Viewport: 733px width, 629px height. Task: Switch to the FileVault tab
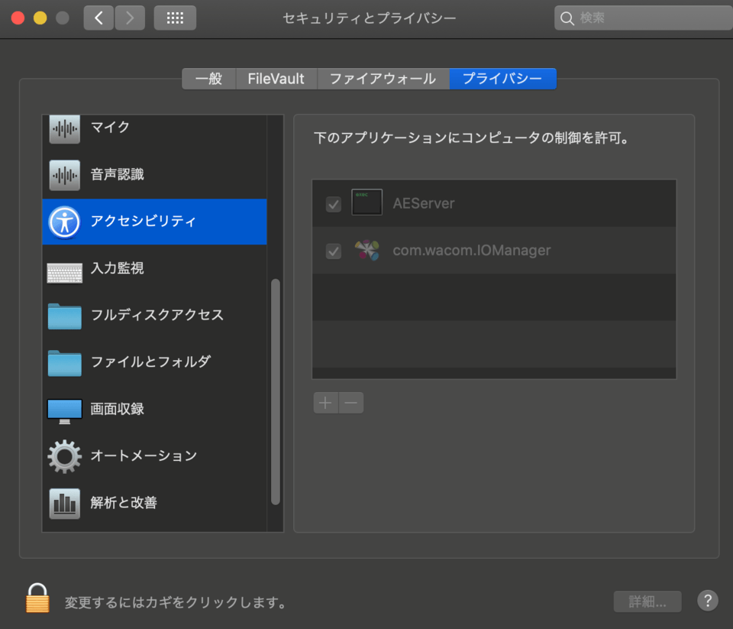click(276, 78)
